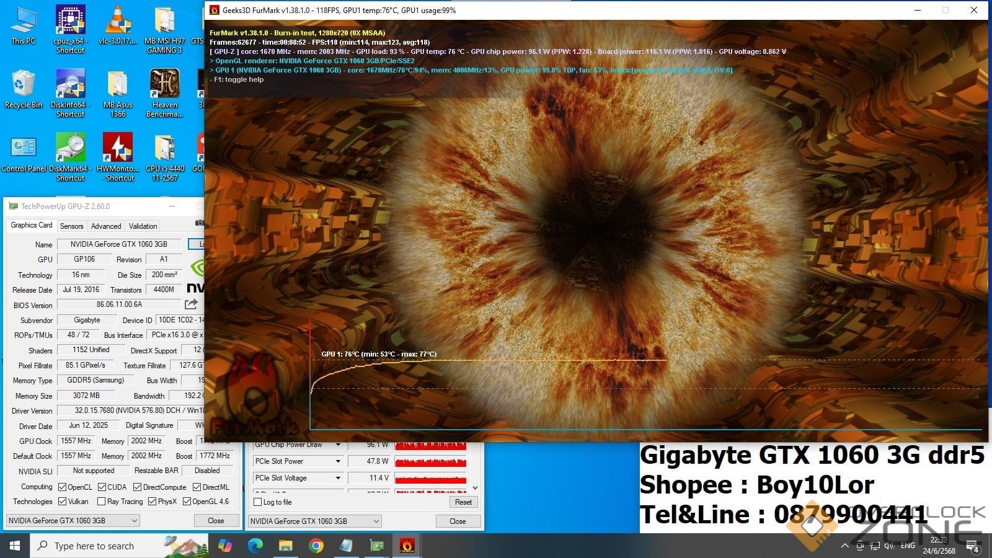Image resolution: width=992 pixels, height=558 pixels.
Task: Click the sensors list scroll-down arrow
Action: point(476,488)
